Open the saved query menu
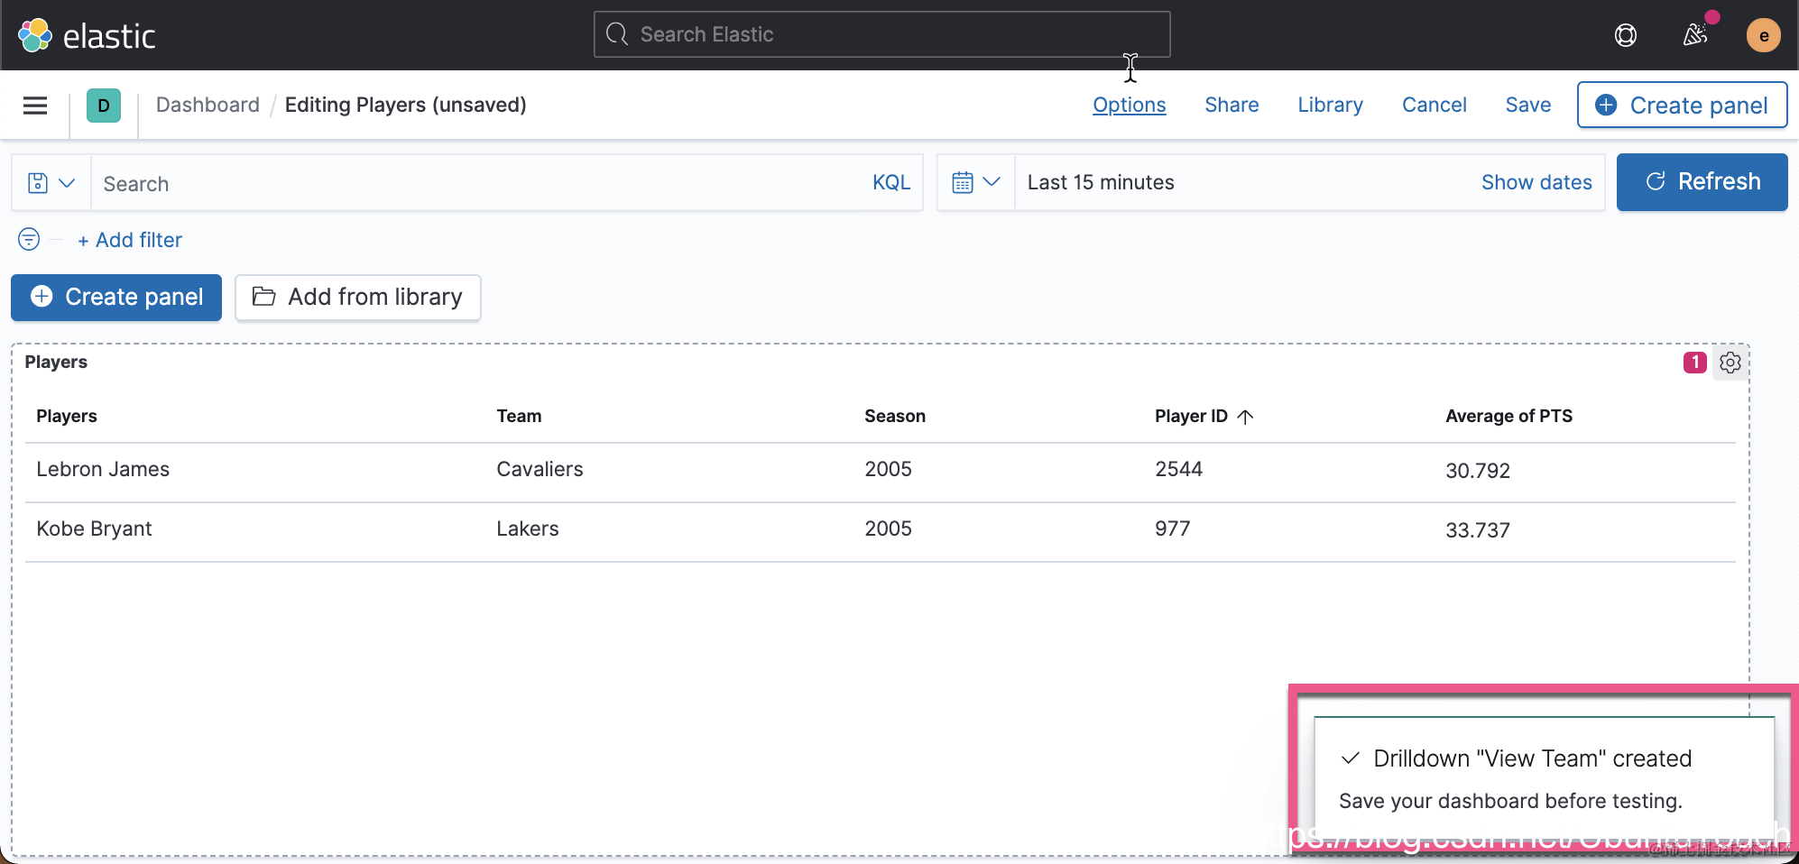 pyautogui.click(x=51, y=183)
